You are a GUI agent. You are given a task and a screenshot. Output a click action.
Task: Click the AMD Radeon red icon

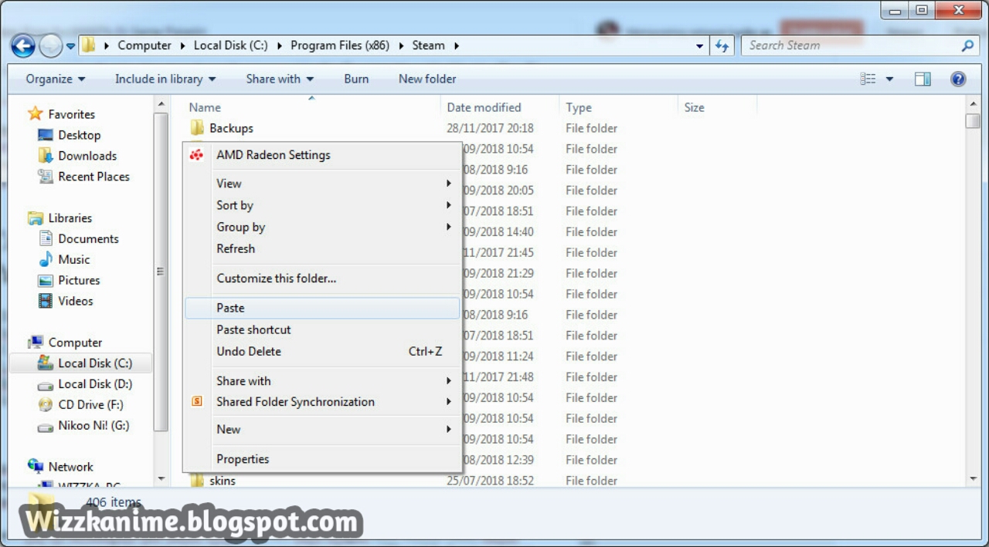[x=197, y=155]
